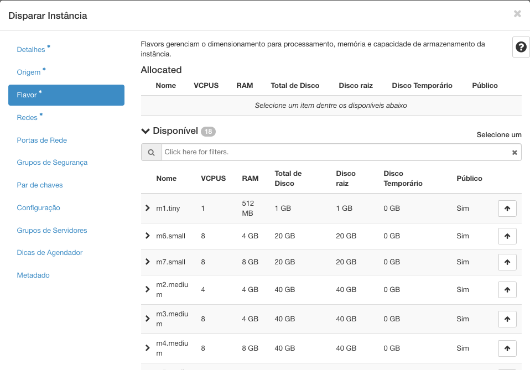Go to Portas de Rede
530x370 pixels.
(x=42, y=140)
